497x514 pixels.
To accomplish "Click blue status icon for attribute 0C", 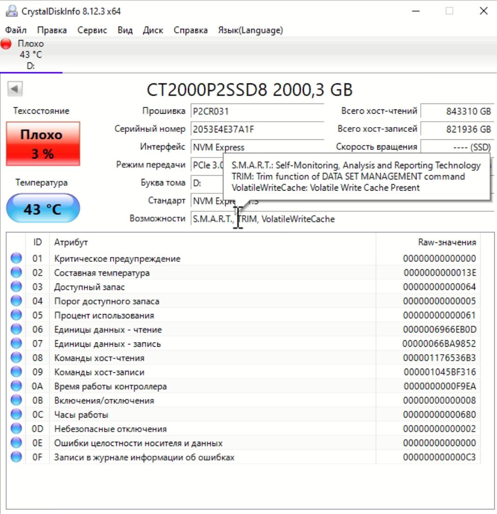I will pyautogui.click(x=16, y=414).
